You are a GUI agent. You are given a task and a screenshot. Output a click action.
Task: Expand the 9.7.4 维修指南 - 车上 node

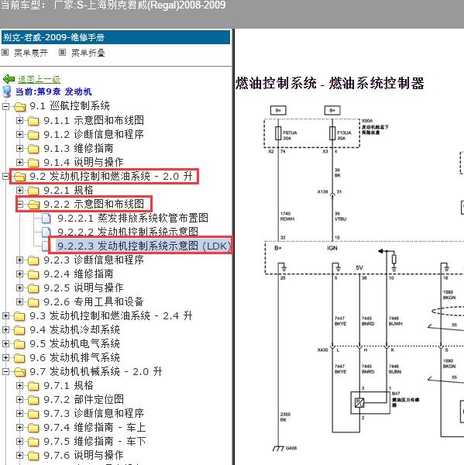pyautogui.click(x=19, y=427)
